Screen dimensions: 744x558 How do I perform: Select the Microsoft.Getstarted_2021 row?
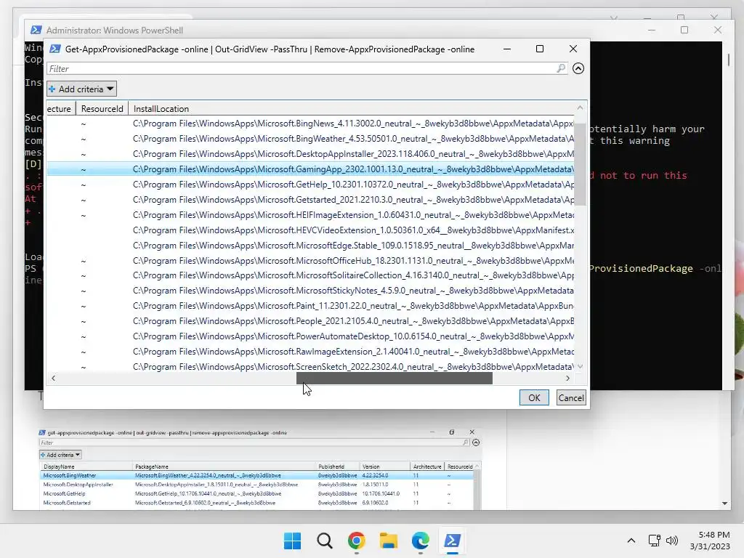click(310, 199)
